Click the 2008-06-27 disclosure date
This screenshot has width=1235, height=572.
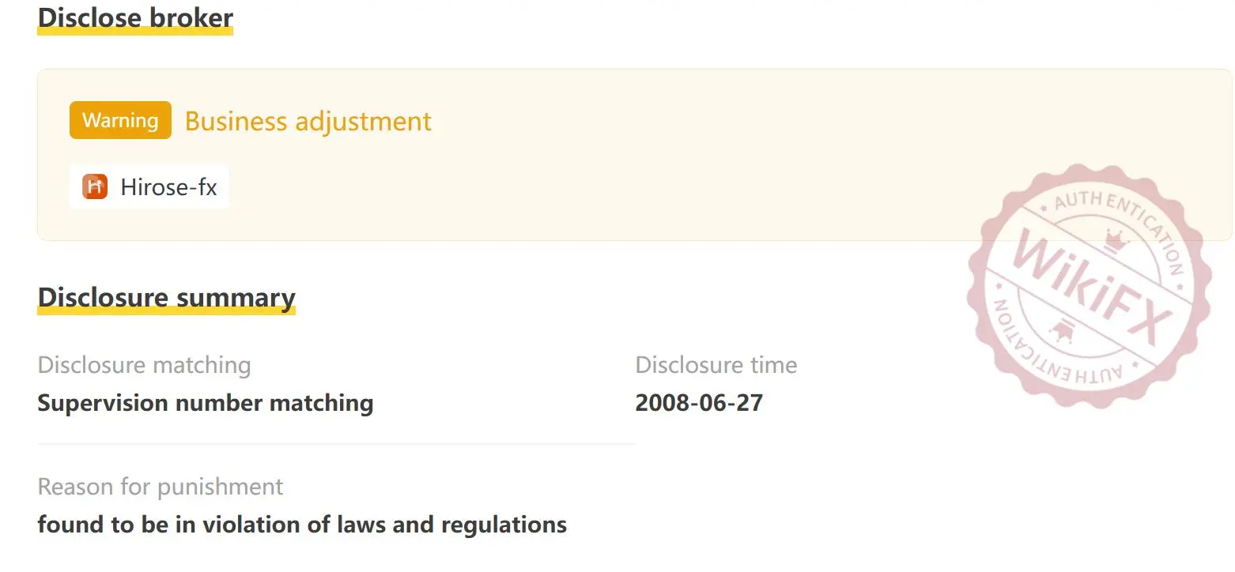pyautogui.click(x=699, y=403)
